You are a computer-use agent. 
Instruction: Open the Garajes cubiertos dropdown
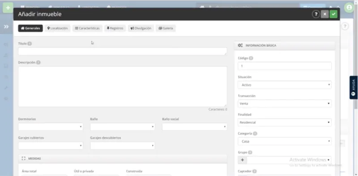tap(51, 146)
